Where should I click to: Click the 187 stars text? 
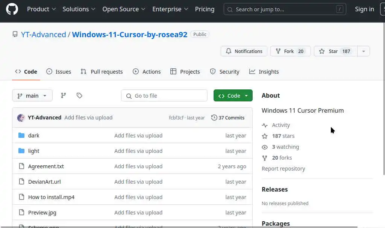pos(283,136)
